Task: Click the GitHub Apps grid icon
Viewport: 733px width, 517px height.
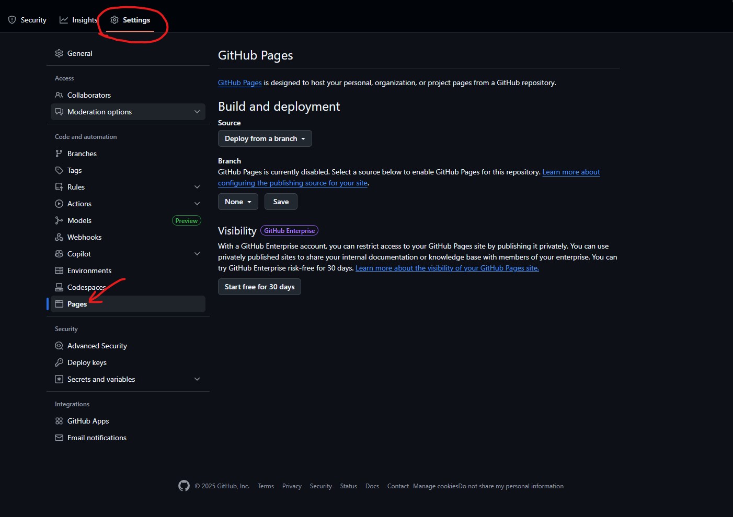Action: pyautogui.click(x=59, y=421)
